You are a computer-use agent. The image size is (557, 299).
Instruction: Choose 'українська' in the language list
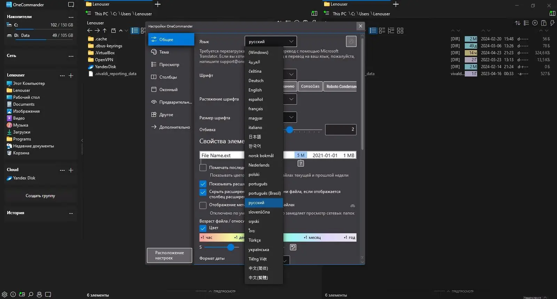tap(264, 250)
